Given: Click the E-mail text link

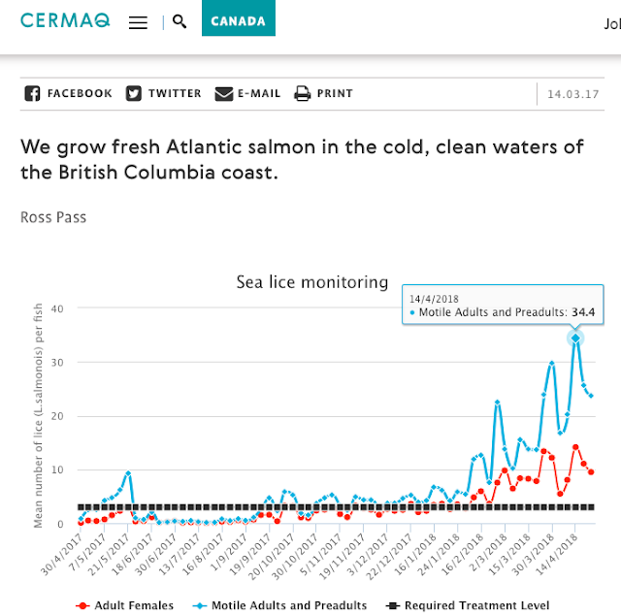Looking at the screenshot, I should point(260,94).
